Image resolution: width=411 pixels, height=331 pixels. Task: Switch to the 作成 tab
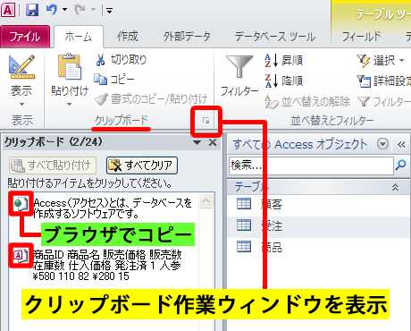(128, 37)
